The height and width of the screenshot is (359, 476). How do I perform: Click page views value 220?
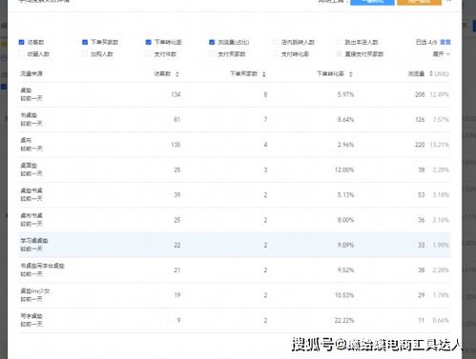click(420, 145)
